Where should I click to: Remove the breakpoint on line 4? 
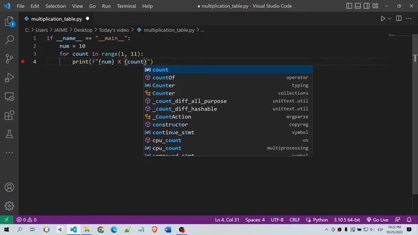coord(23,61)
